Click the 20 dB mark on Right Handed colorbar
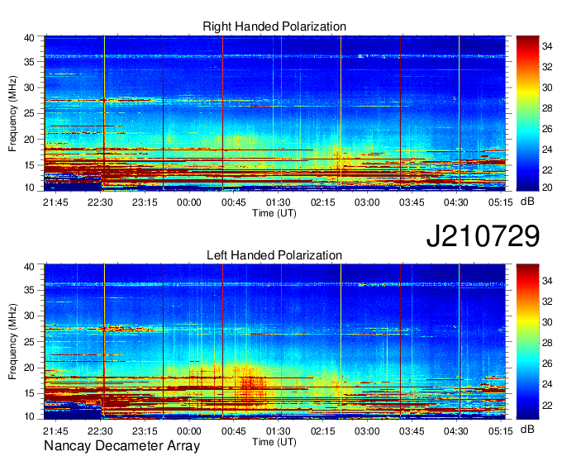562x456 pixels. [547, 188]
